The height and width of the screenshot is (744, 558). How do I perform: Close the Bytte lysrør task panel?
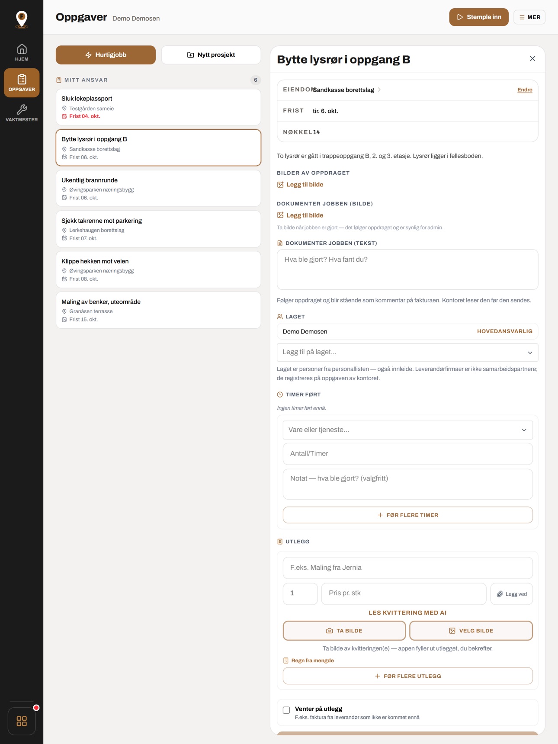click(532, 59)
